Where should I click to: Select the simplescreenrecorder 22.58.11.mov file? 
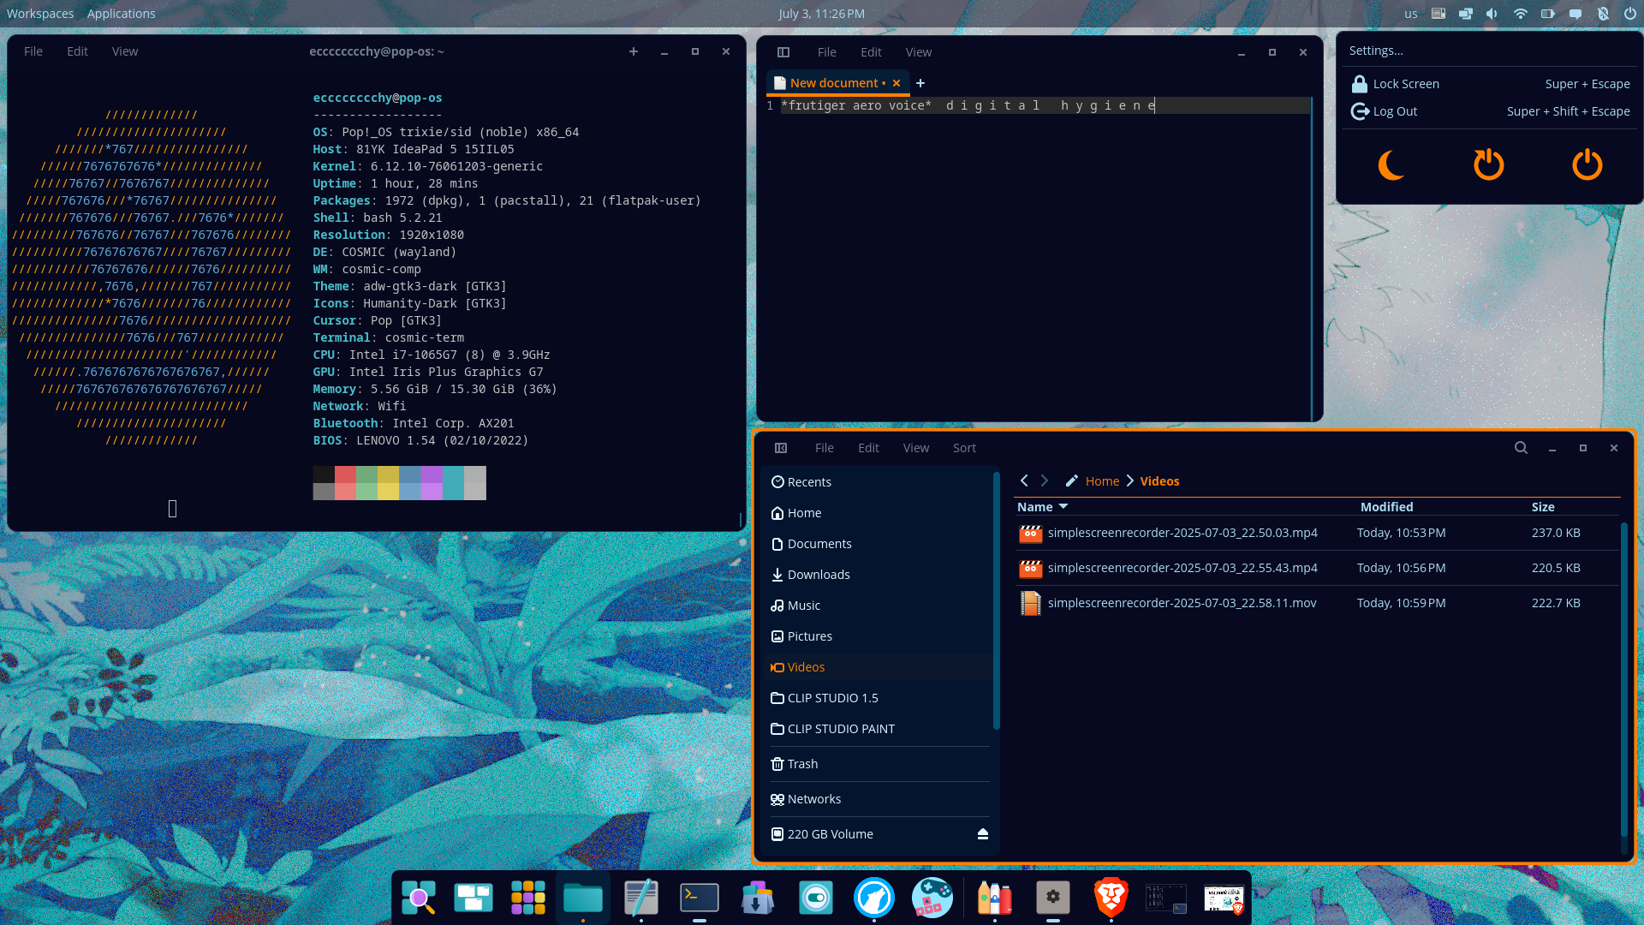1182,603
